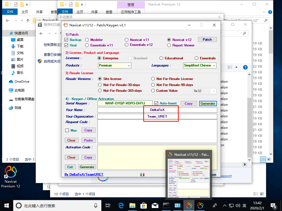Viewport: 282px width, 211px height.
Task: Clear the Request Code
Action: pos(71,140)
